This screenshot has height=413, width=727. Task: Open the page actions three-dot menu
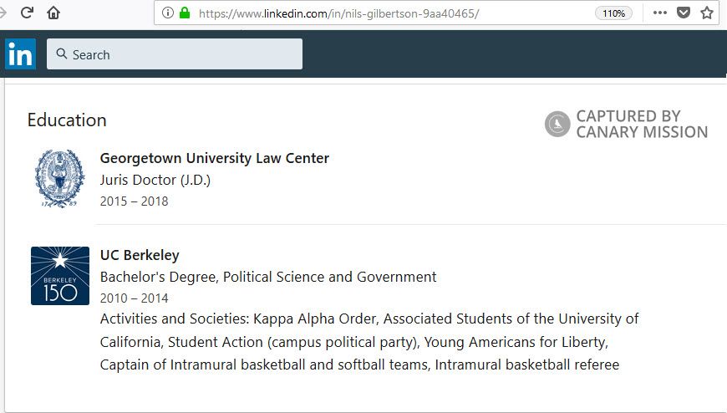(x=660, y=13)
